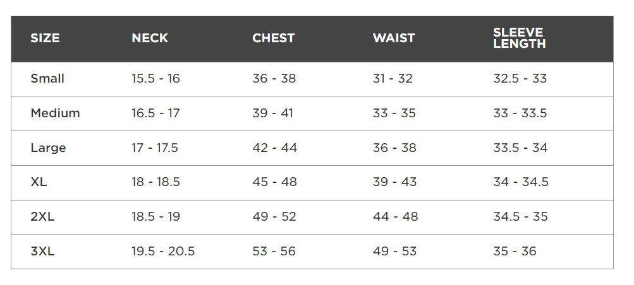Select the Large size row label

click(x=48, y=148)
